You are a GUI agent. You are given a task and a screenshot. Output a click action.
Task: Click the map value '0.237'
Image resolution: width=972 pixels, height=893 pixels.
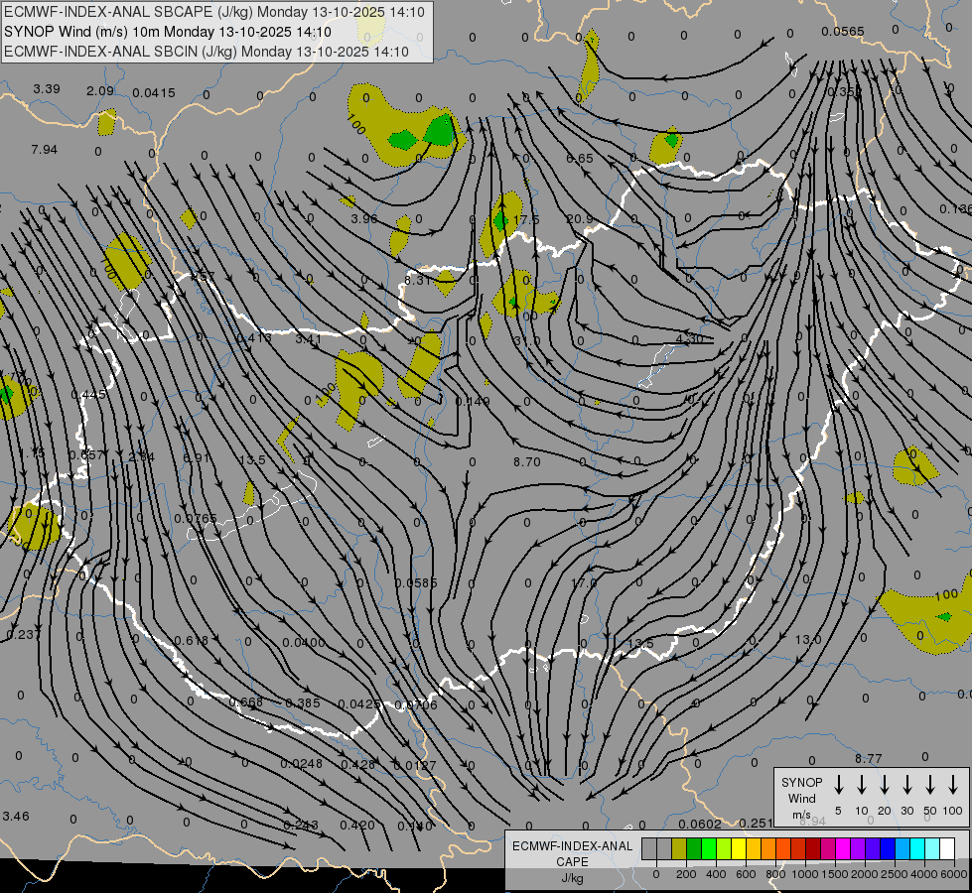coord(22,635)
